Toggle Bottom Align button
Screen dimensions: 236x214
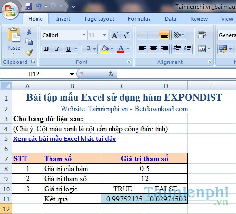[164, 35]
